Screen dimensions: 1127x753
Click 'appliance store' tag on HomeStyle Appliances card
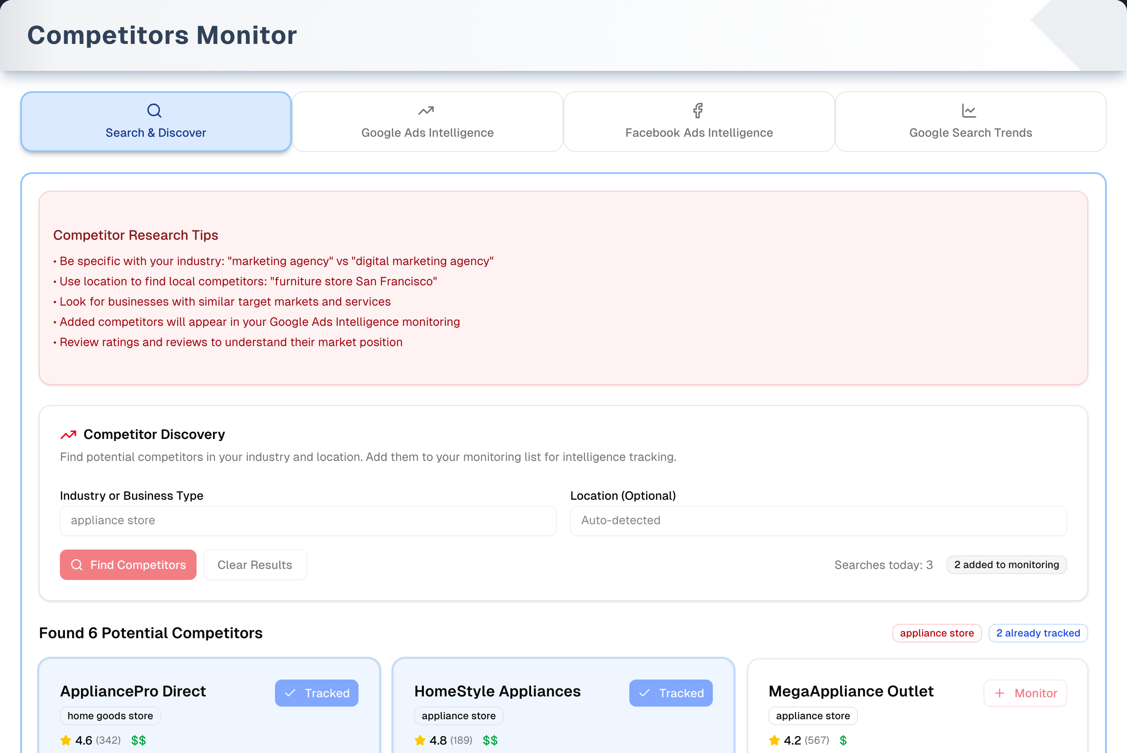tap(458, 715)
